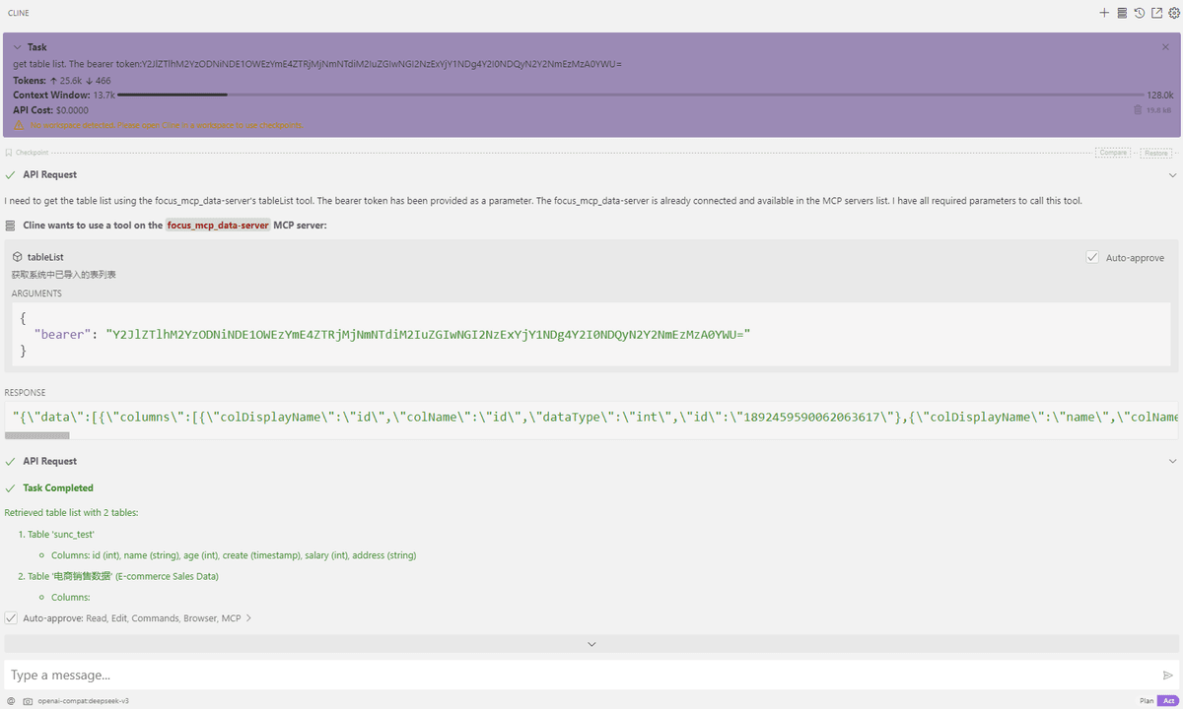Switch mode to Plan

(x=1147, y=701)
